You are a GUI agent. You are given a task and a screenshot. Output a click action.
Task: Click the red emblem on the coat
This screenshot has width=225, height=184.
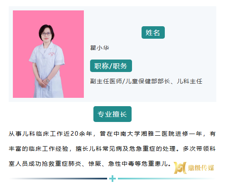(x=52, y=55)
